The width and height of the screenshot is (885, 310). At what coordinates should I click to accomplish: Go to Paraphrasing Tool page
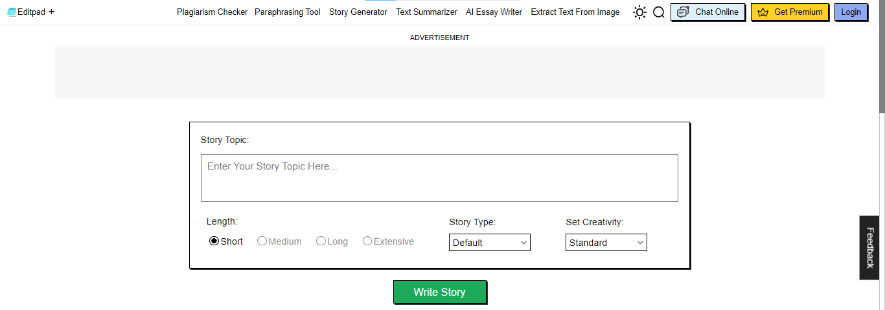287,12
